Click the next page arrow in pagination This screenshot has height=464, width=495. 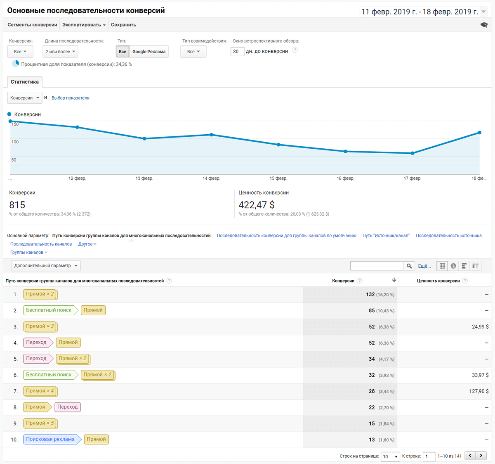coord(481,455)
